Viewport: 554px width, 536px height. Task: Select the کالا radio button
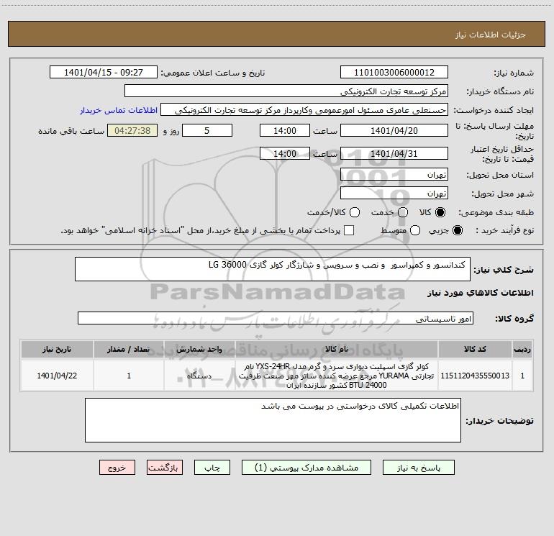[440, 212]
